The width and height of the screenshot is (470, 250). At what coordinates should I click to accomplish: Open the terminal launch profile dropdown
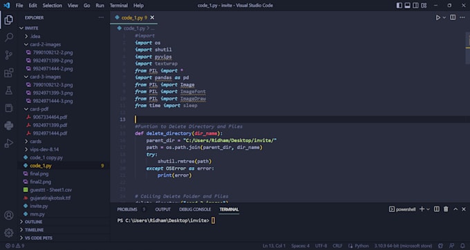(428, 209)
